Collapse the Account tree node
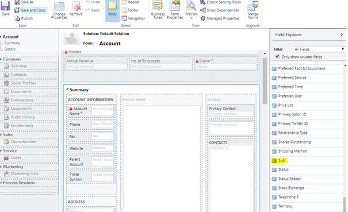Viewport: 348px width, 212px height. 1,37
